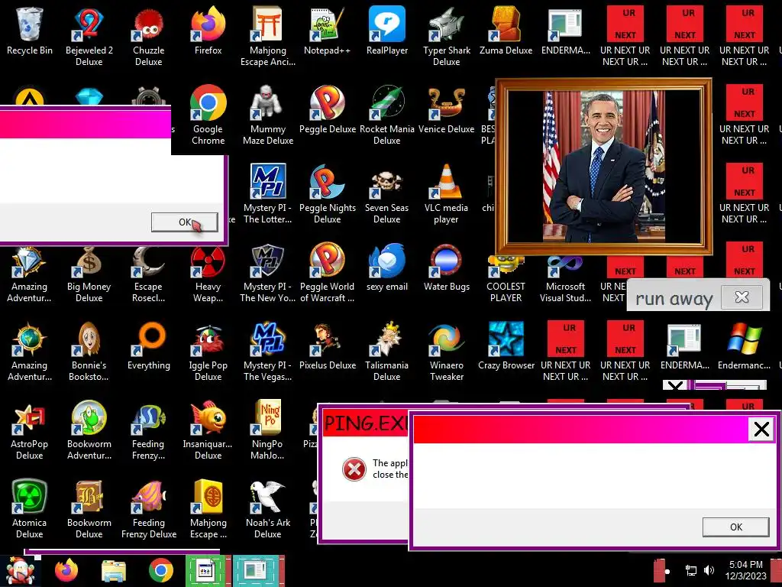This screenshot has height=587, width=782.
Task: Click the AstroPop Deluxe shortcut
Action: [x=30, y=431]
